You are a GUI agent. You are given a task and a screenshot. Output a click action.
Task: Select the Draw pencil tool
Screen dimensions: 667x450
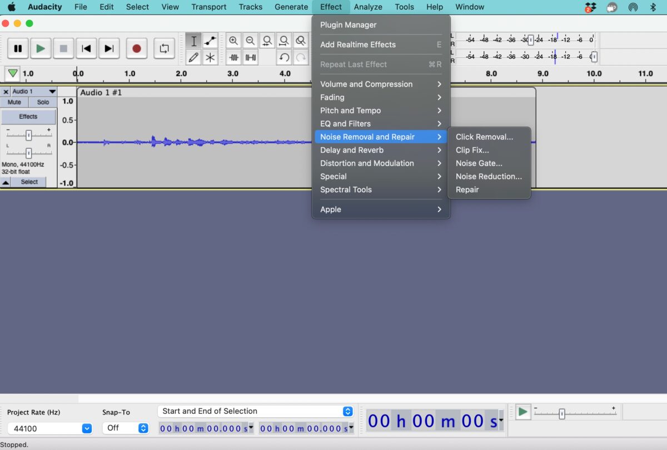coord(193,57)
